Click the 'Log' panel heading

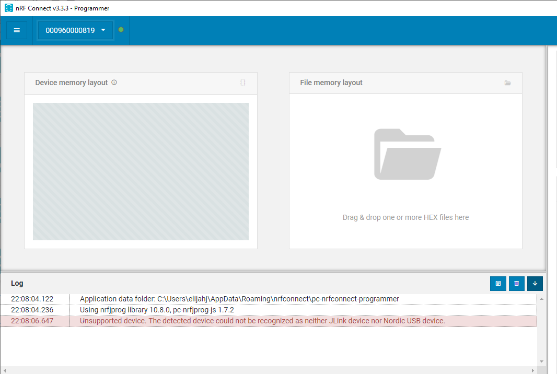click(x=17, y=283)
